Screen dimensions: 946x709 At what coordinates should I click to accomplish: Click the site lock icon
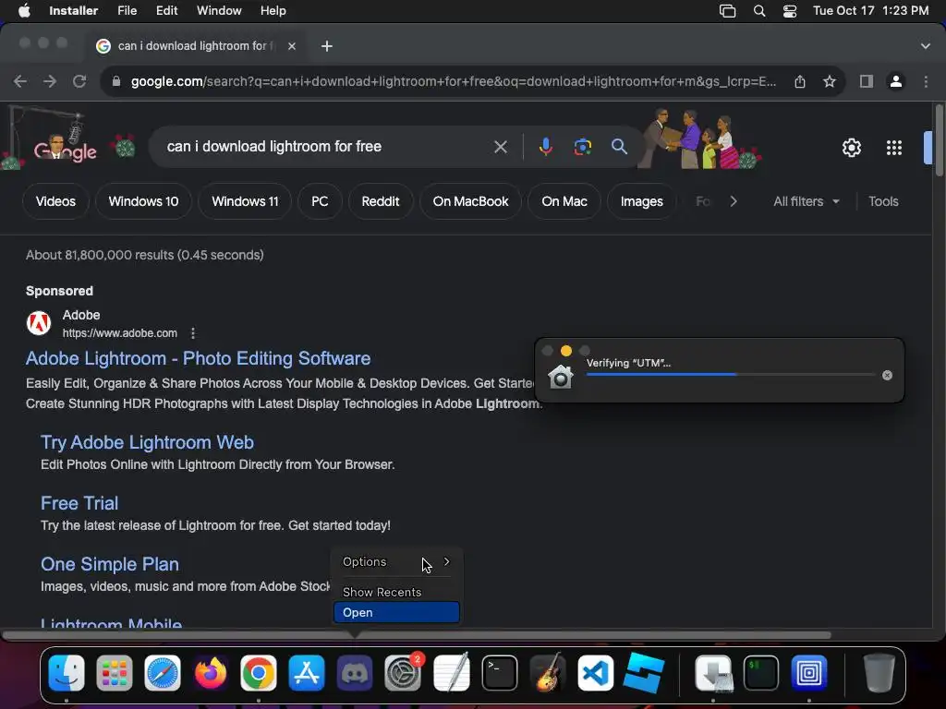(x=116, y=81)
